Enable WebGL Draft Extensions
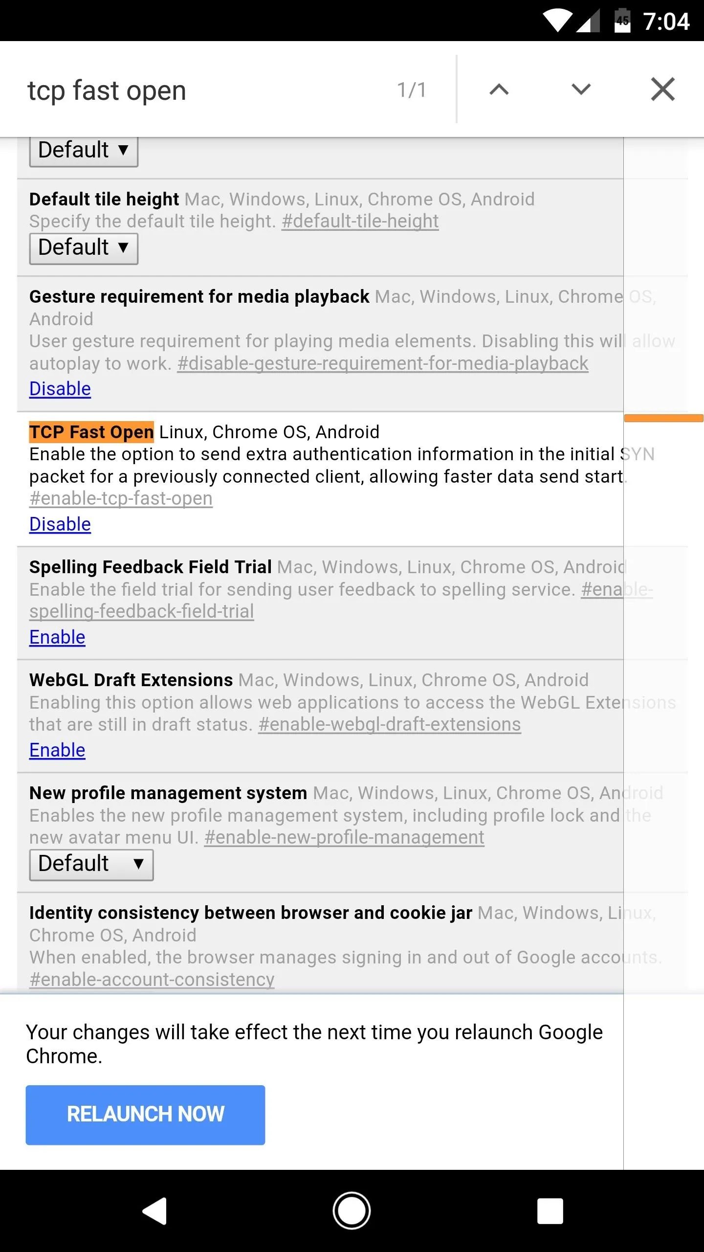The image size is (704, 1252). tap(57, 750)
